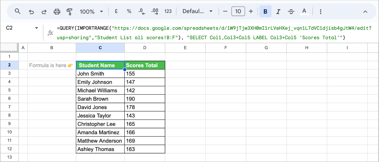This screenshot has height=162, width=379.
Task: Select column D header
Action: point(145,48)
